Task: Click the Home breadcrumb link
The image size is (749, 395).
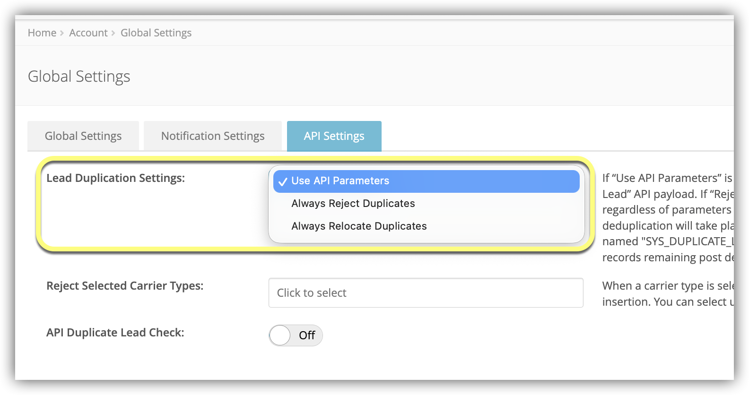Action: pyautogui.click(x=42, y=33)
